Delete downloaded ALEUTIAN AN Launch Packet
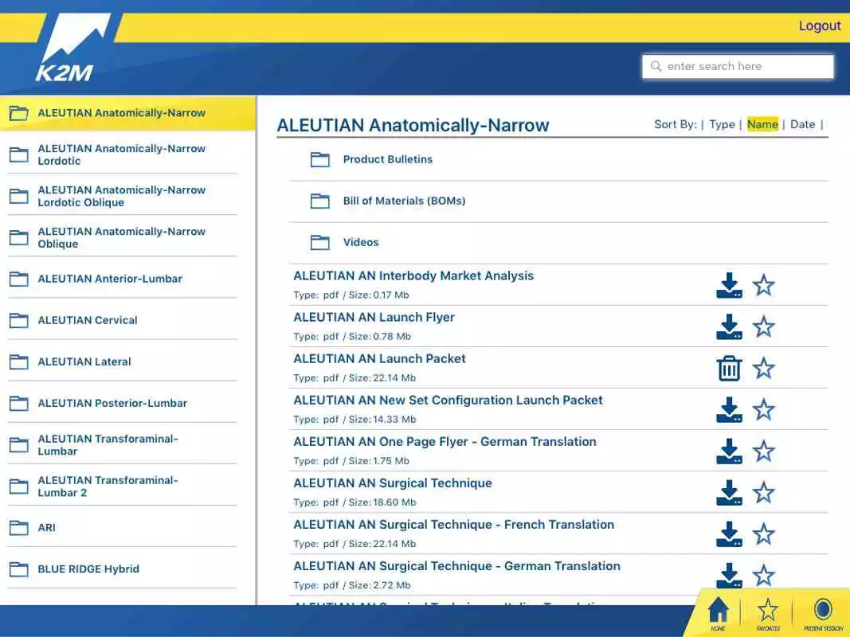Image resolution: width=850 pixels, height=637 pixels. 729,369
